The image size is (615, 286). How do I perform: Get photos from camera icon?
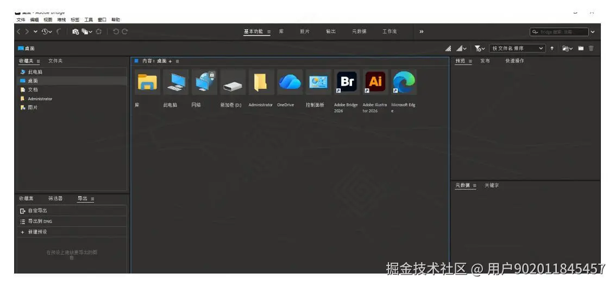(76, 32)
